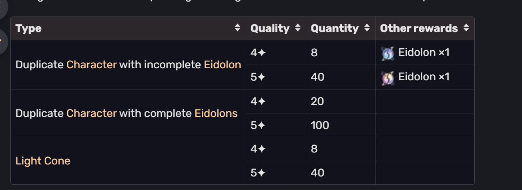This screenshot has height=190, width=522.
Task: Follow the Character link in the complete Eidolons row
Action: (x=92, y=113)
